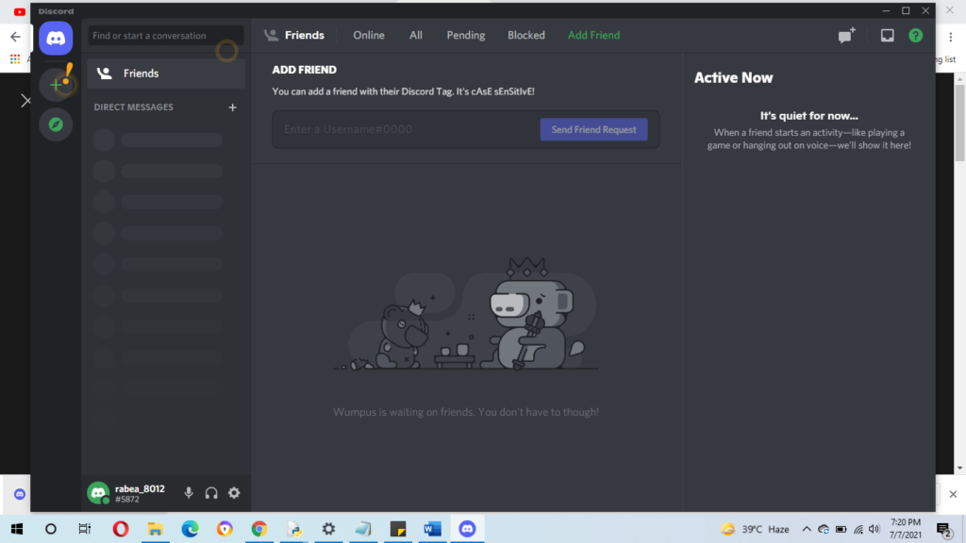This screenshot has width=966, height=543.
Task: Open Sticky Notes in taskbar
Action: (398, 529)
